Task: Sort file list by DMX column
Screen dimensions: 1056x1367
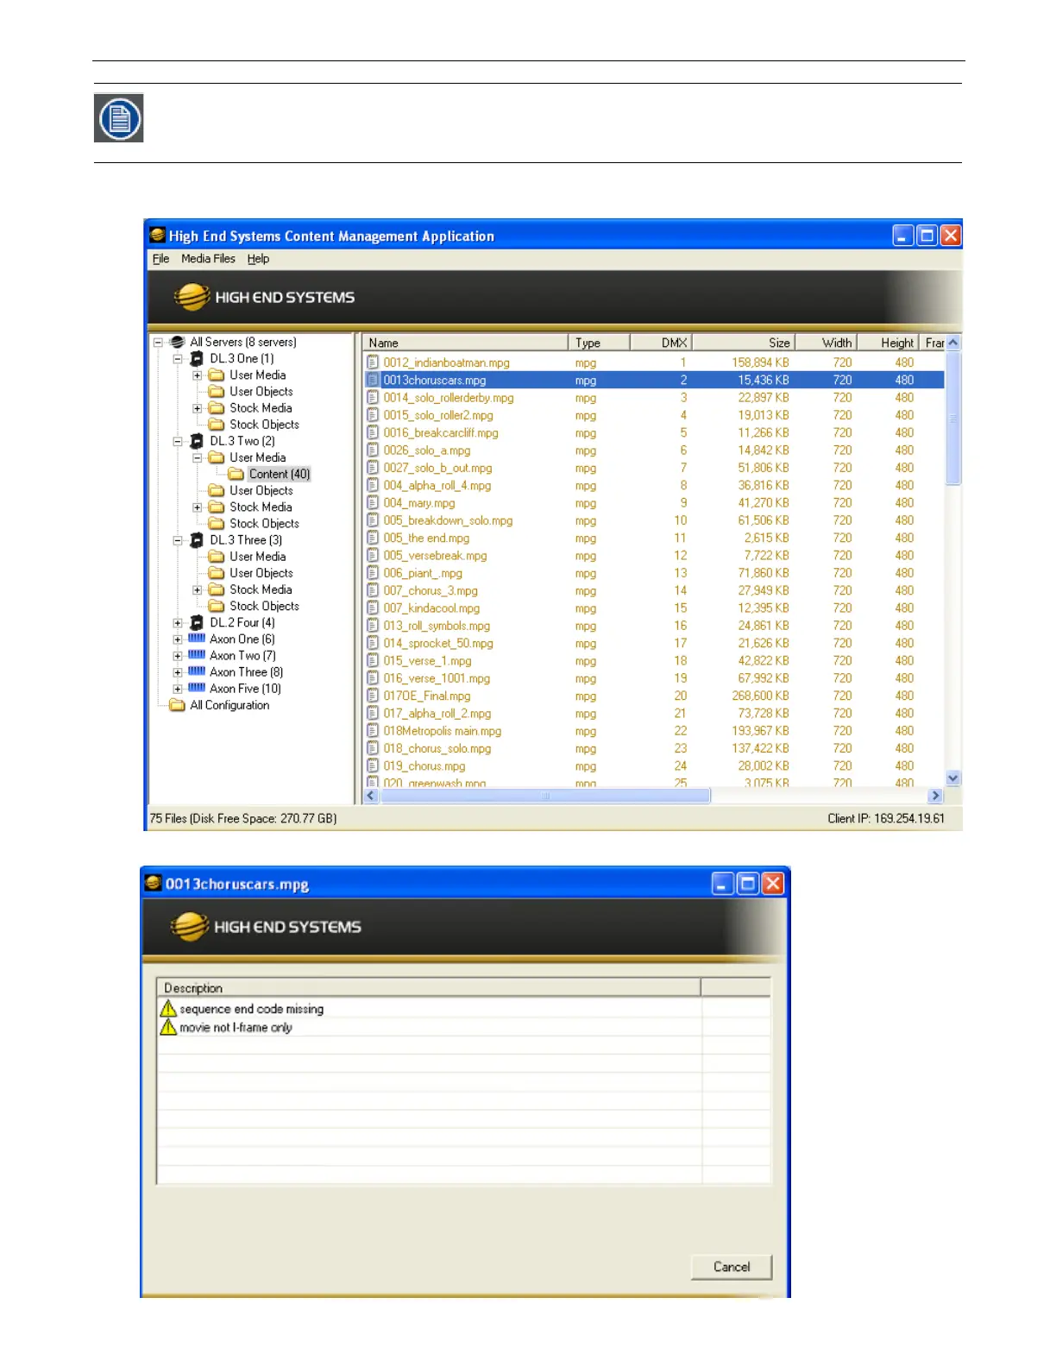Action: click(661, 343)
